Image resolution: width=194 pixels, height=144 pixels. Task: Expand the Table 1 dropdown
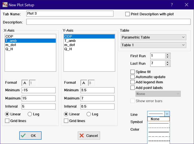pos(153,45)
